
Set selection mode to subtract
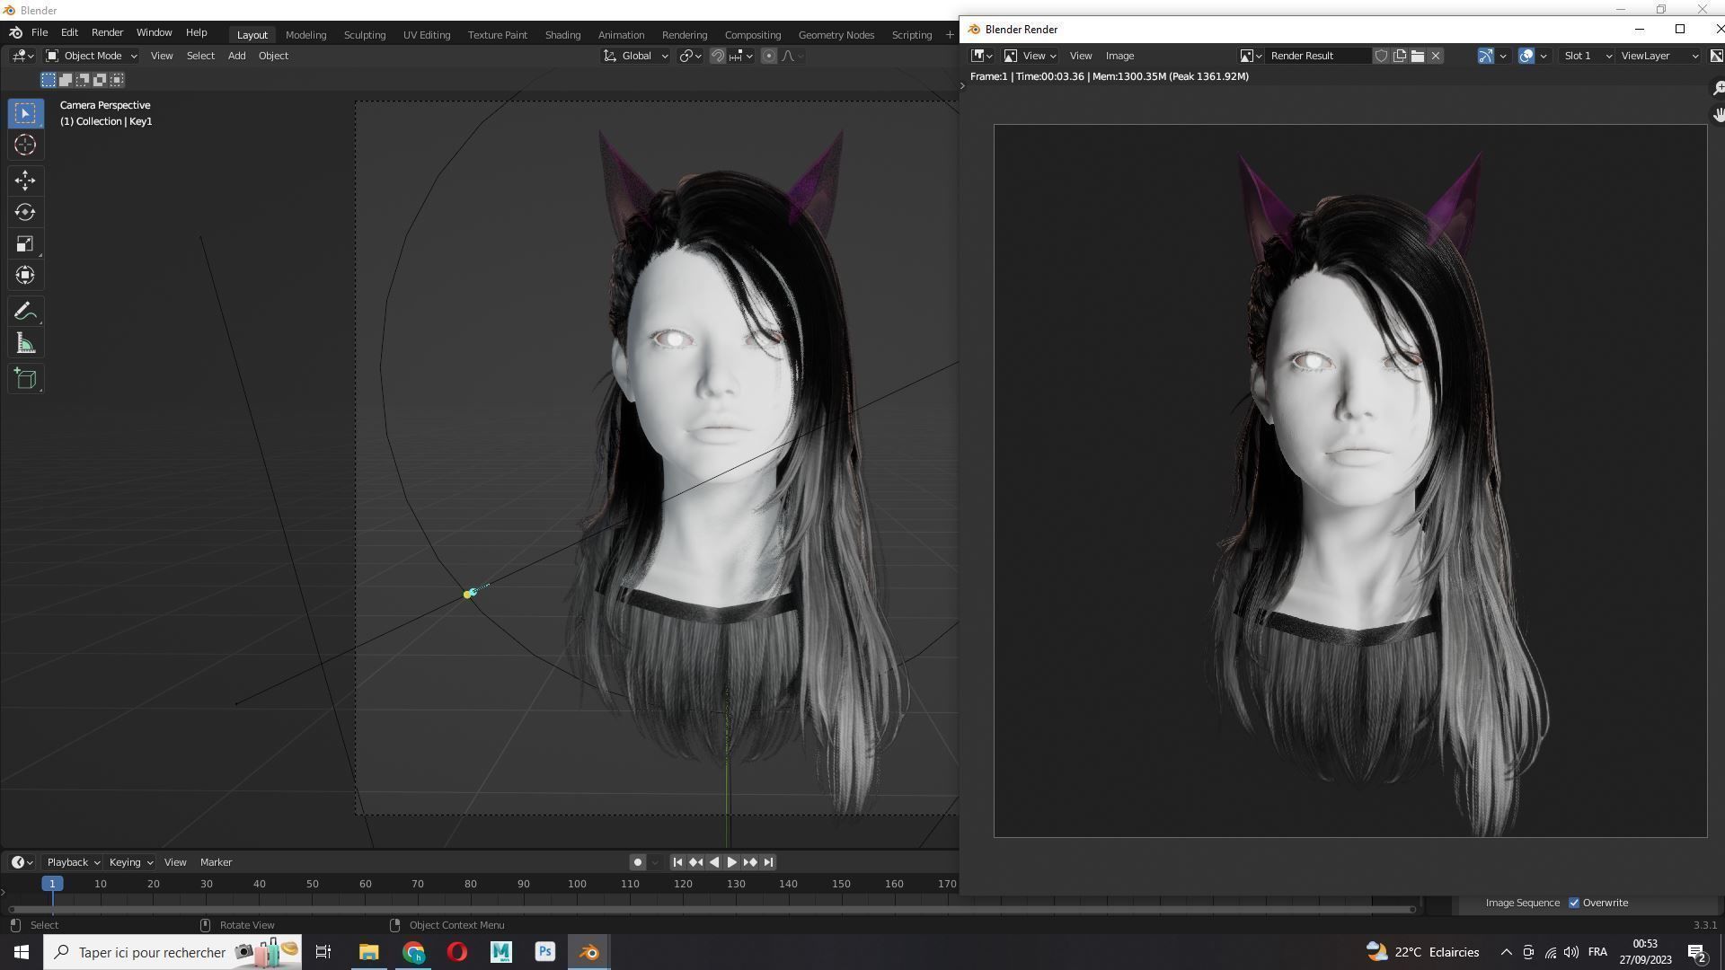[x=83, y=80]
